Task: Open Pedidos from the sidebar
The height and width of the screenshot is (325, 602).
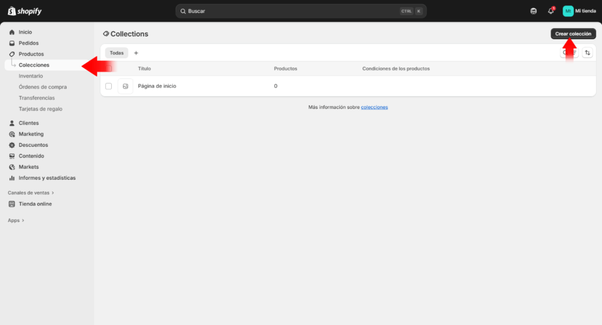Action: [x=28, y=43]
